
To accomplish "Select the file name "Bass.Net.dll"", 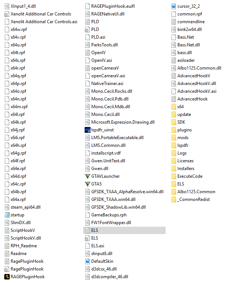I will point(188,45).
